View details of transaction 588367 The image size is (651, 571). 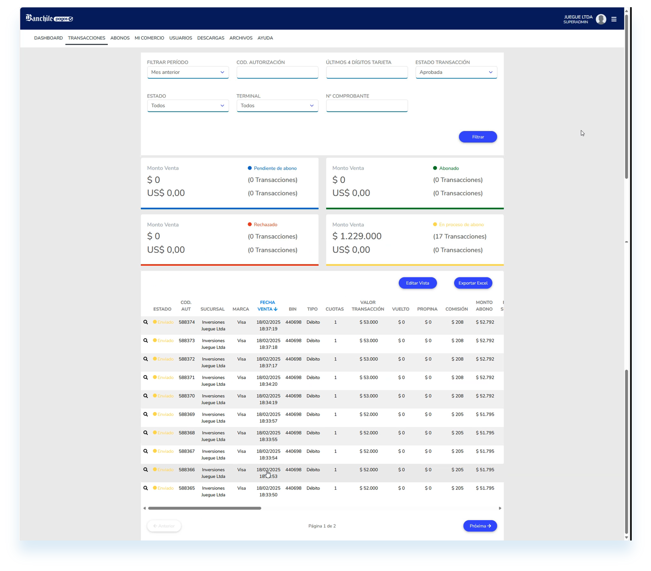point(145,451)
